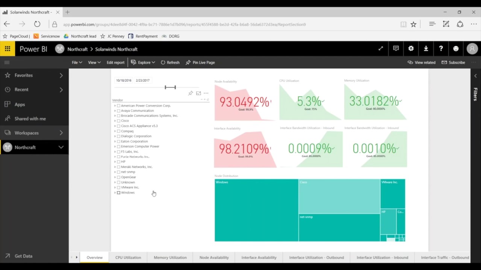Open comments/notifications icon
481x270 pixels.
(x=396, y=48)
